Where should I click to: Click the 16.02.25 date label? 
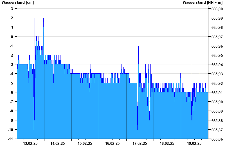[x=112, y=143]
